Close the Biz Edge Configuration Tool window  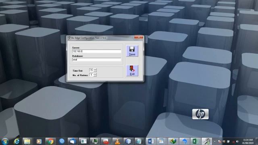(139, 37)
